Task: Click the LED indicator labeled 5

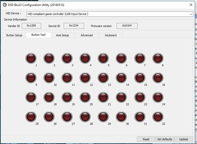Action: point(103,58)
